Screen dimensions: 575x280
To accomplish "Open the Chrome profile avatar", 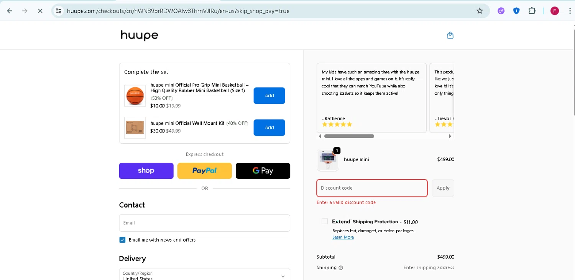I will click(x=554, y=11).
